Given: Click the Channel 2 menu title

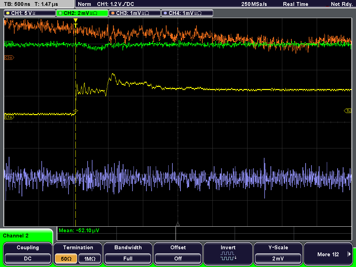Looking at the screenshot, I should pyautogui.click(x=16, y=236).
